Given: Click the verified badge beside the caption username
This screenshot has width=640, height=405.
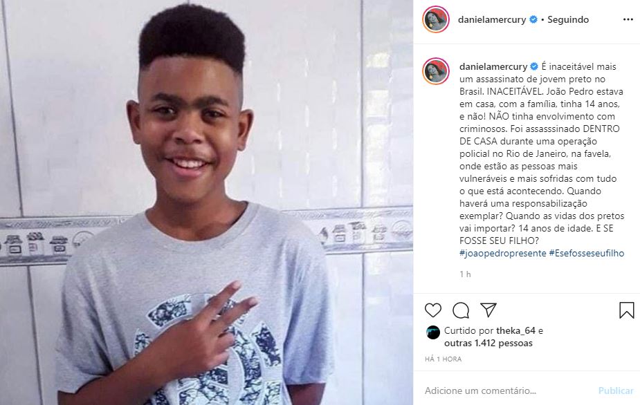Looking at the screenshot, I should point(534,66).
